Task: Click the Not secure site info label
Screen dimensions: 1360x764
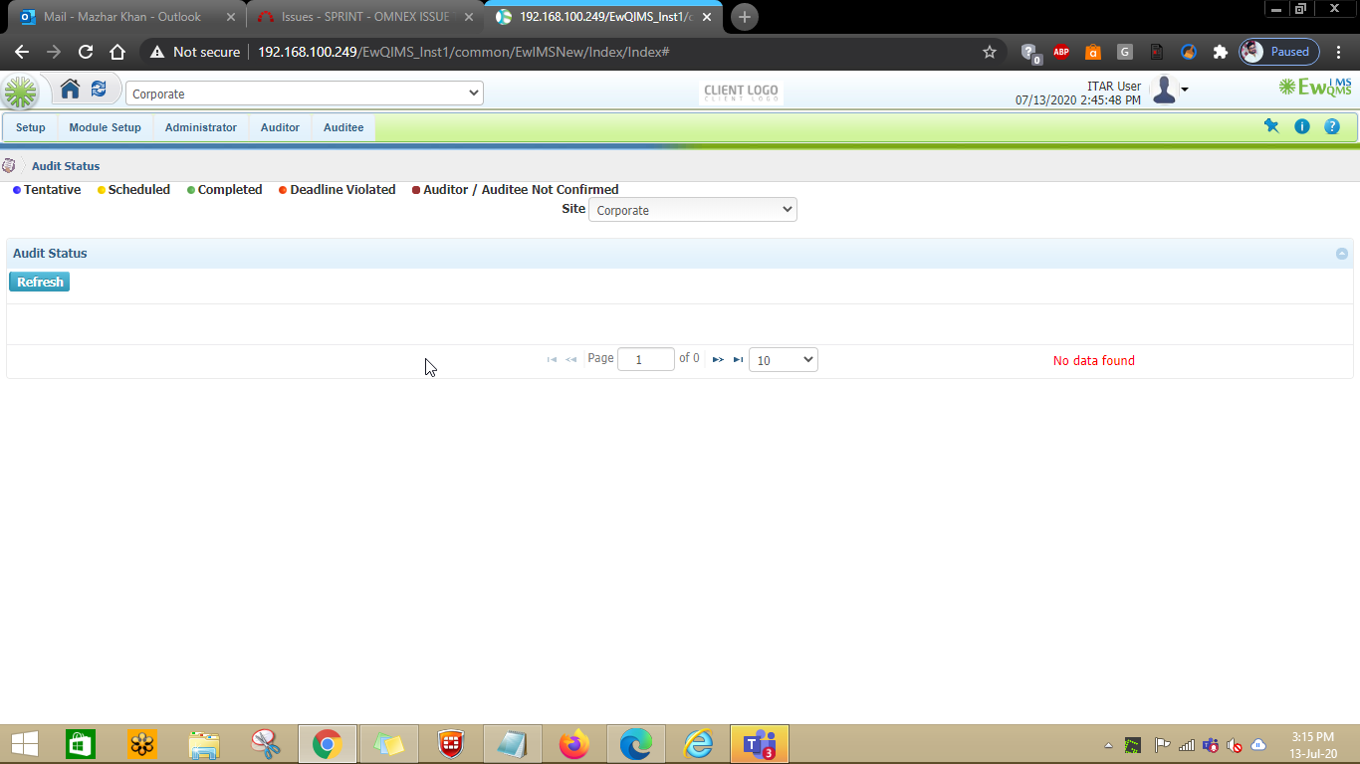Action: 195,52
